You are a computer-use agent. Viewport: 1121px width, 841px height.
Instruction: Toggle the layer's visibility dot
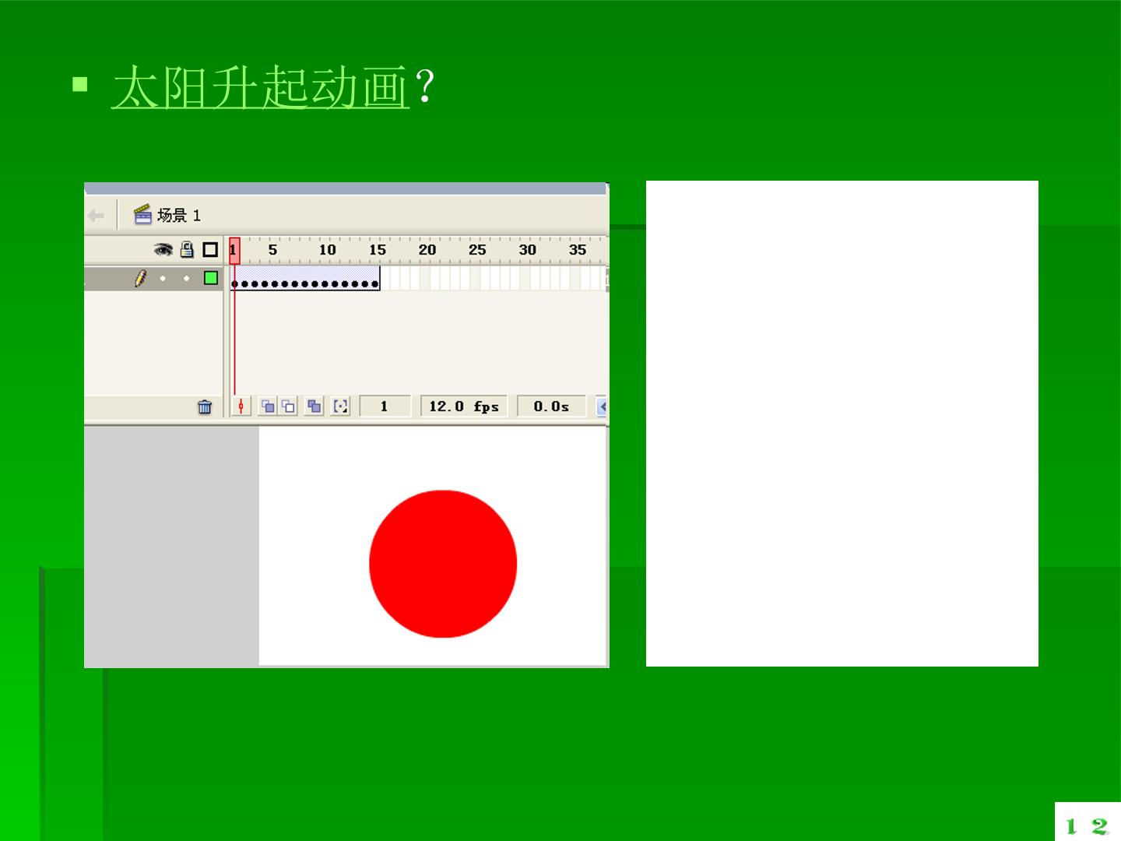point(163,278)
